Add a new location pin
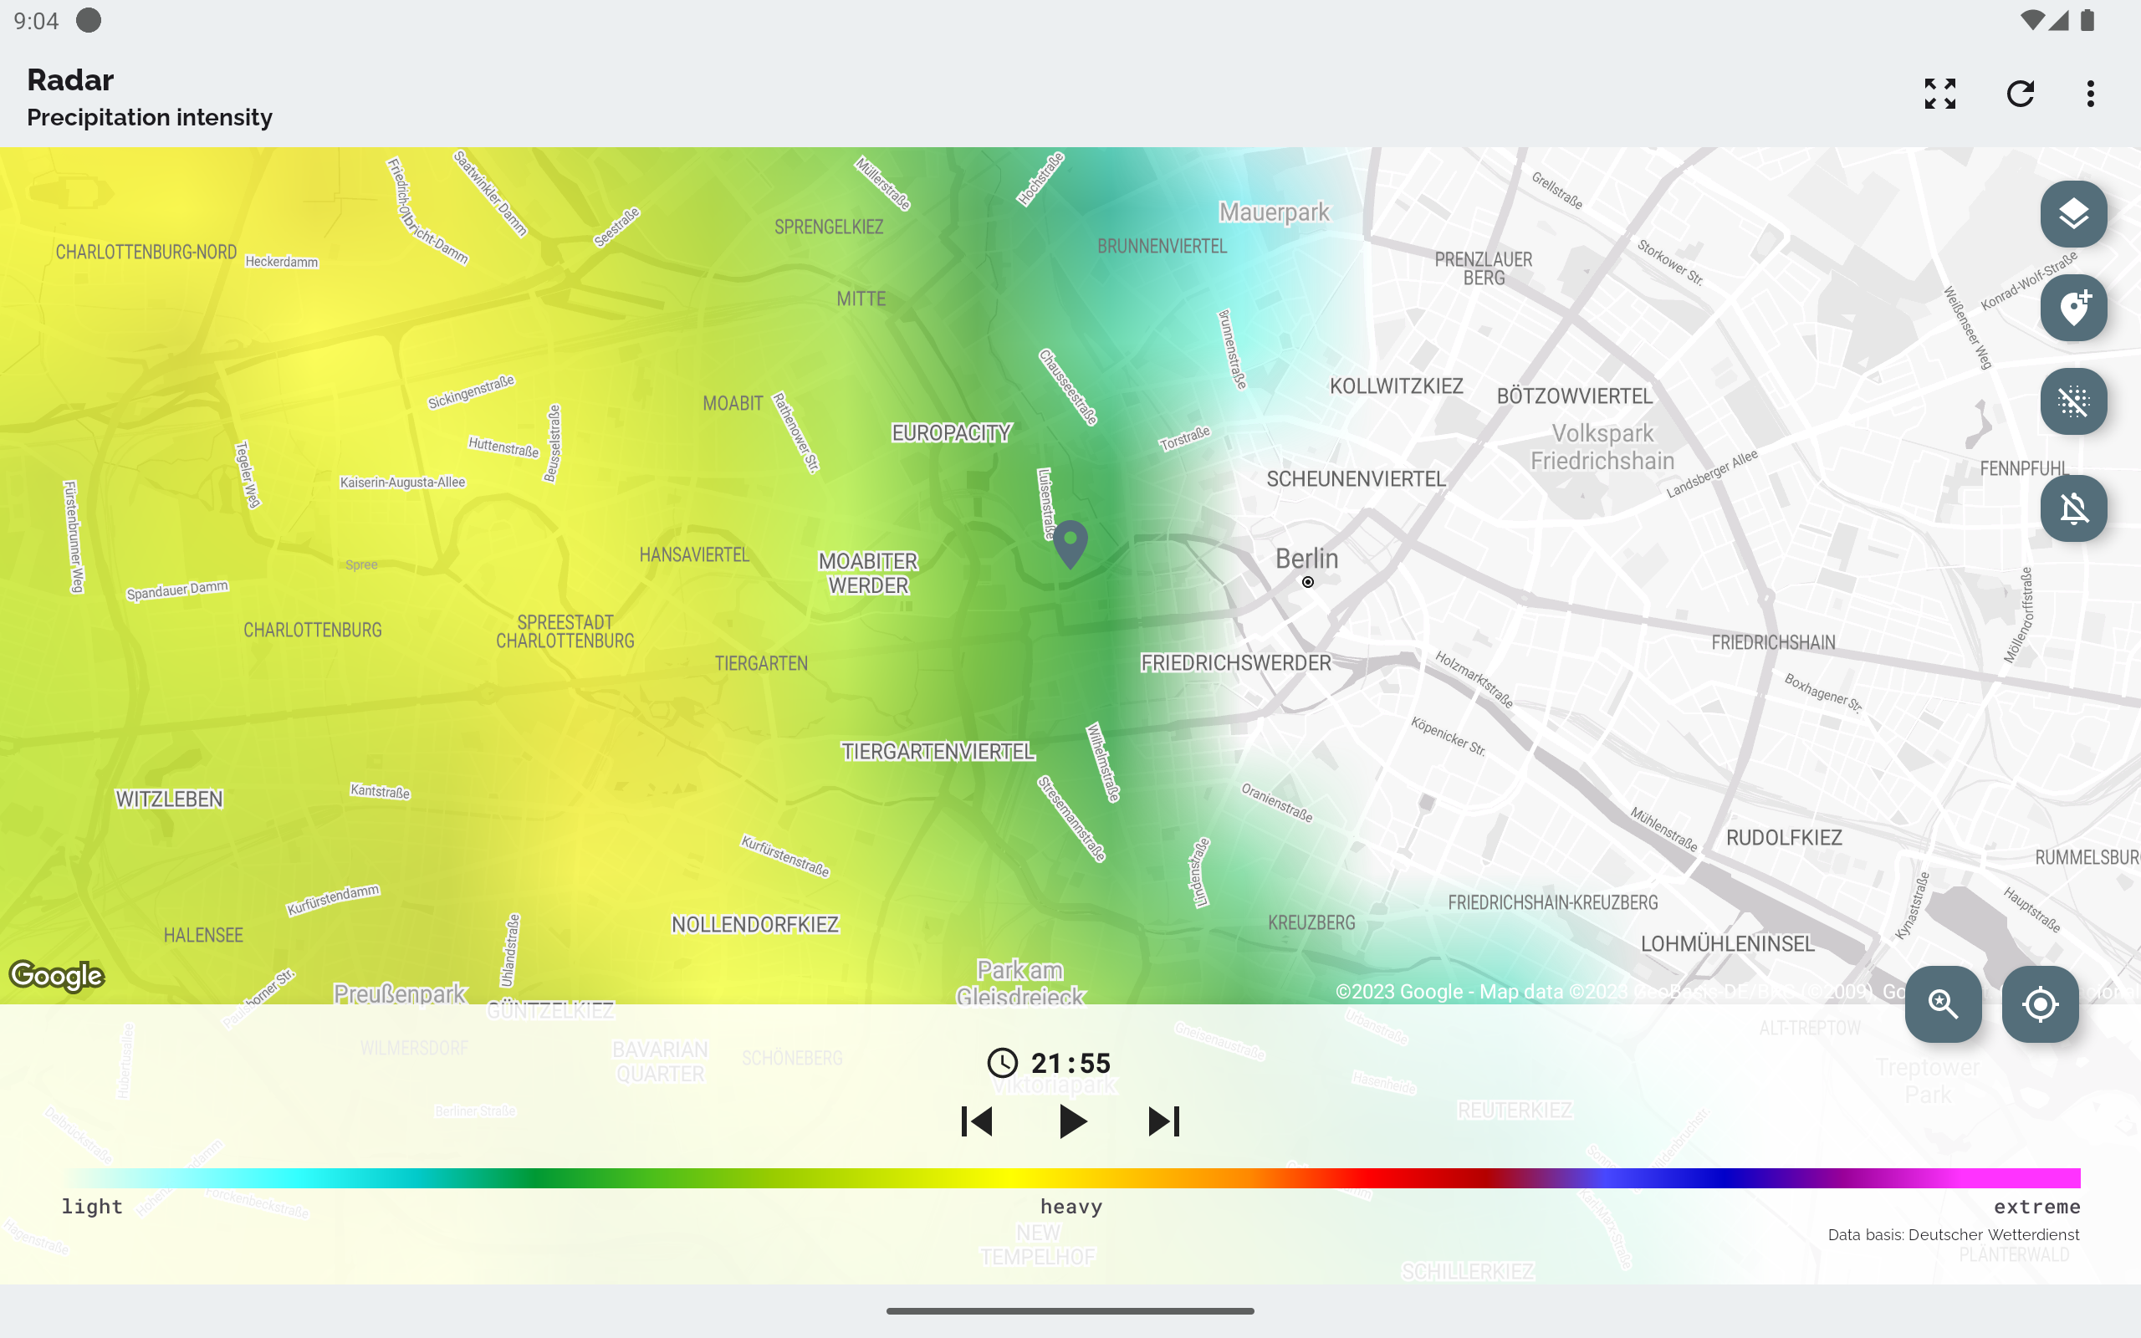Screen dimensions: 2141x1338 pyautogui.click(x=2073, y=308)
